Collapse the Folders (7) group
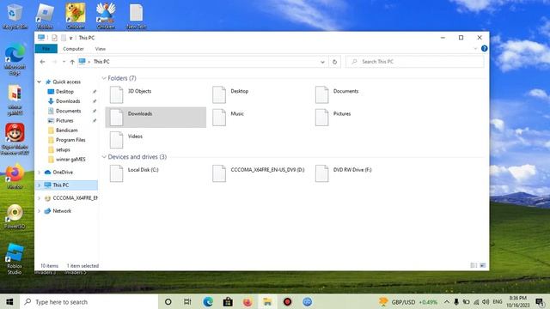The image size is (550, 309). point(104,78)
